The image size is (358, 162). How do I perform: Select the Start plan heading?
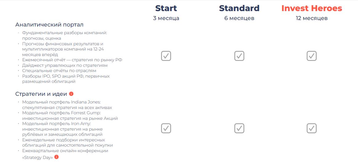[166, 8]
